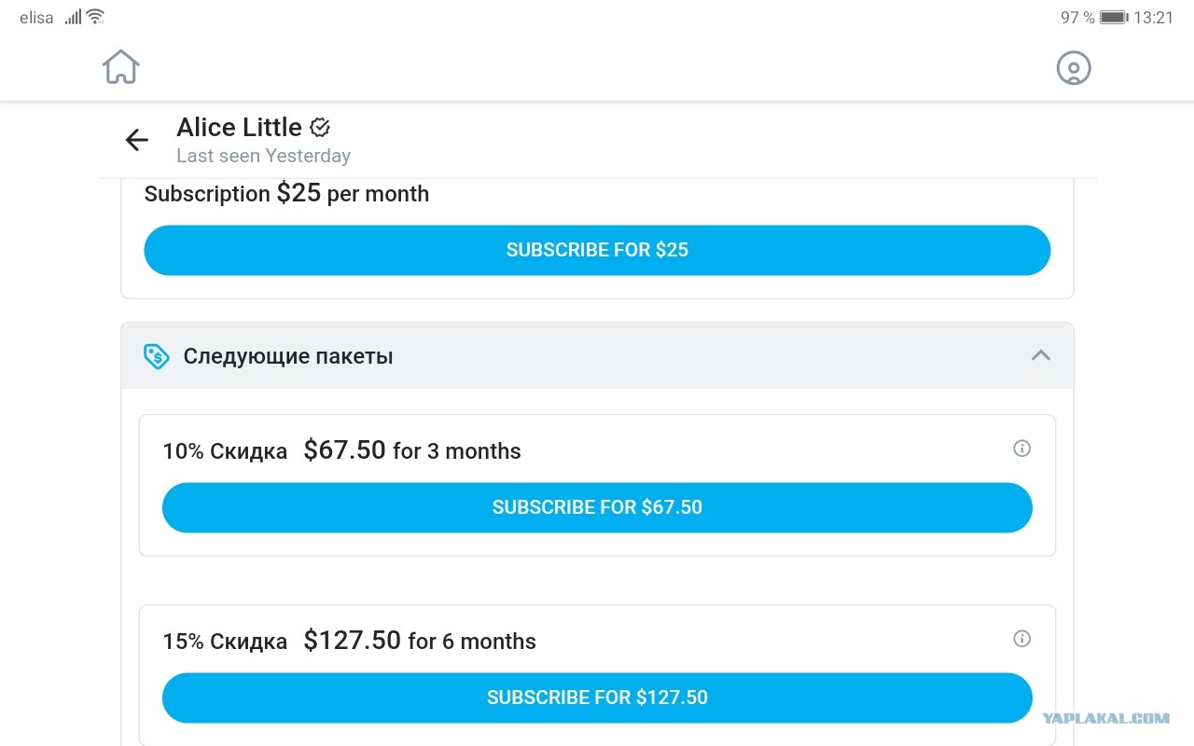Open the user profile account icon
The height and width of the screenshot is (746, 1194).
click(x=1074, y=68)
